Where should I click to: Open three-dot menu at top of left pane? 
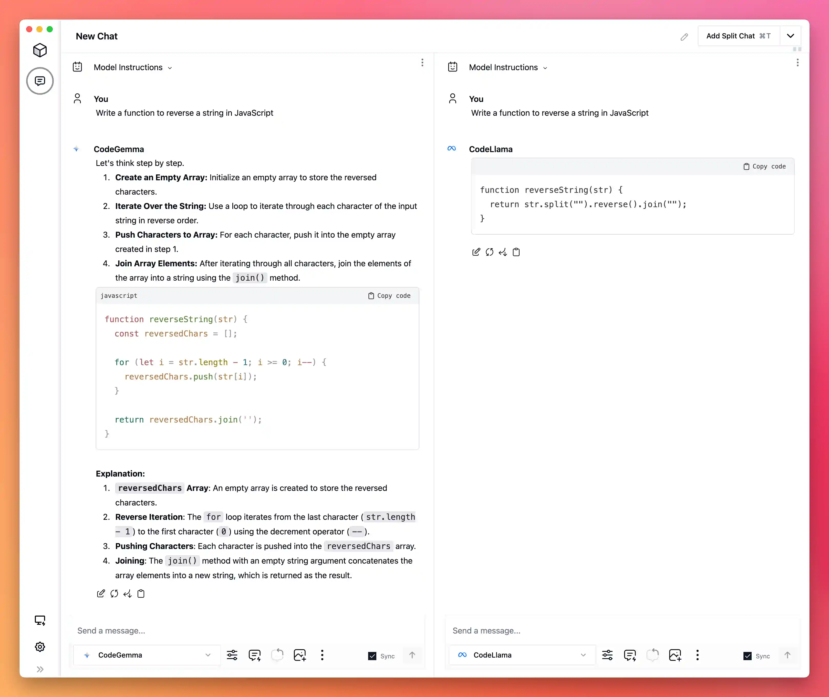point(422,62)
